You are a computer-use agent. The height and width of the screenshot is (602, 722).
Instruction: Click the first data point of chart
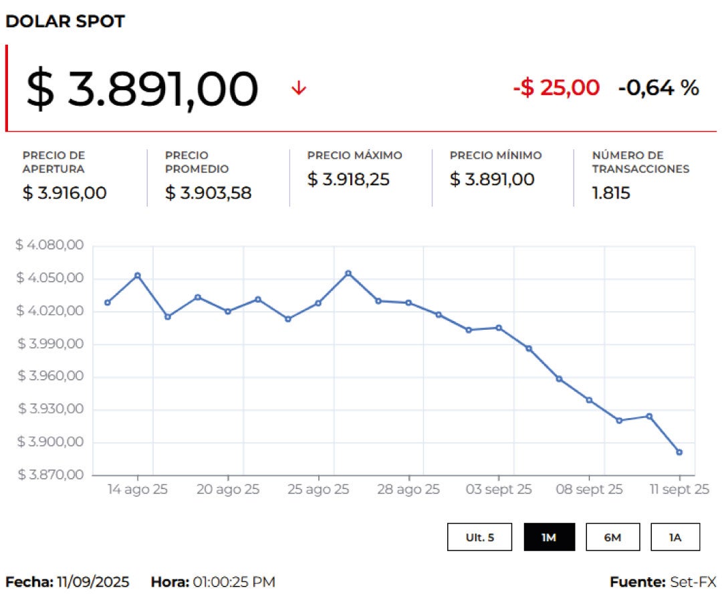pos(108,302)
